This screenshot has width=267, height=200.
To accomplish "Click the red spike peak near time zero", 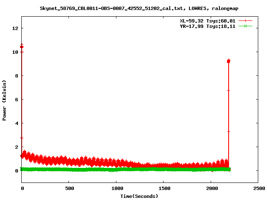I will pyautogui.click(x=22, y=47).
